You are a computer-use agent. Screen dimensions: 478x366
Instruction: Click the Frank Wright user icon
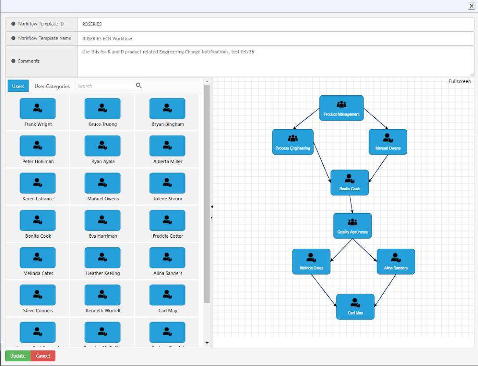(x=38, y=109)
